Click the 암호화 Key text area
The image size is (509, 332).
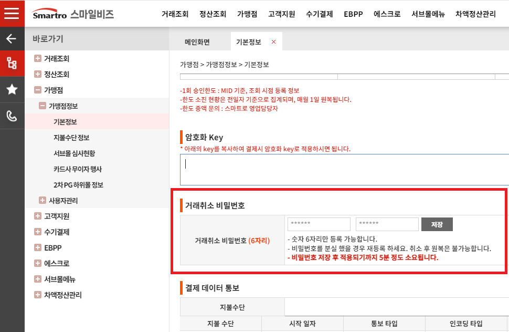(344, 169)
